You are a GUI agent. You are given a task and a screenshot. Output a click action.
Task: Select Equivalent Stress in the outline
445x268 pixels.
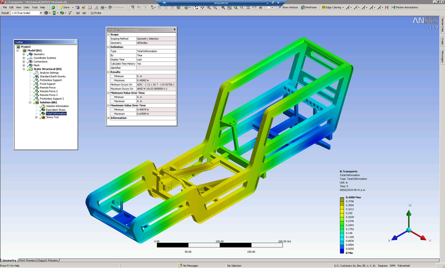tap(56, 110)
